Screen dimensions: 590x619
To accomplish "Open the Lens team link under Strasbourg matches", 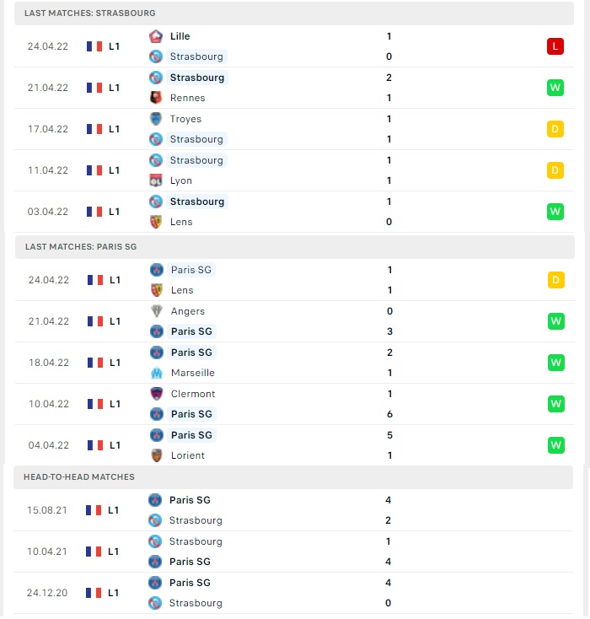I will pyautogui.click(x=181, y=222).
